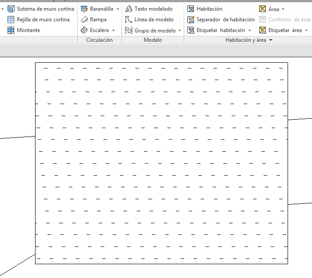
Task: Choose the Montante tool
Action: [28, 30]
